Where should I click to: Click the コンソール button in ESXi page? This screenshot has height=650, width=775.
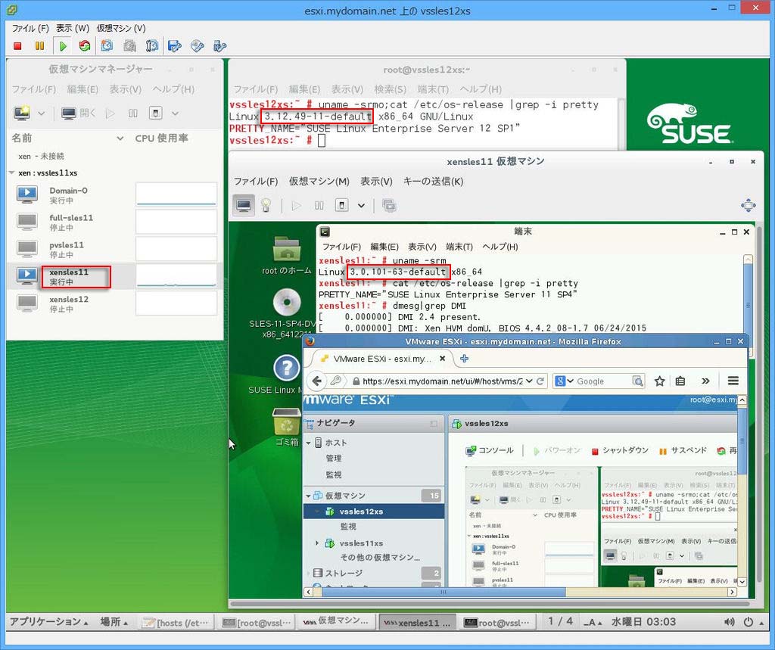[x=490, y=450]
